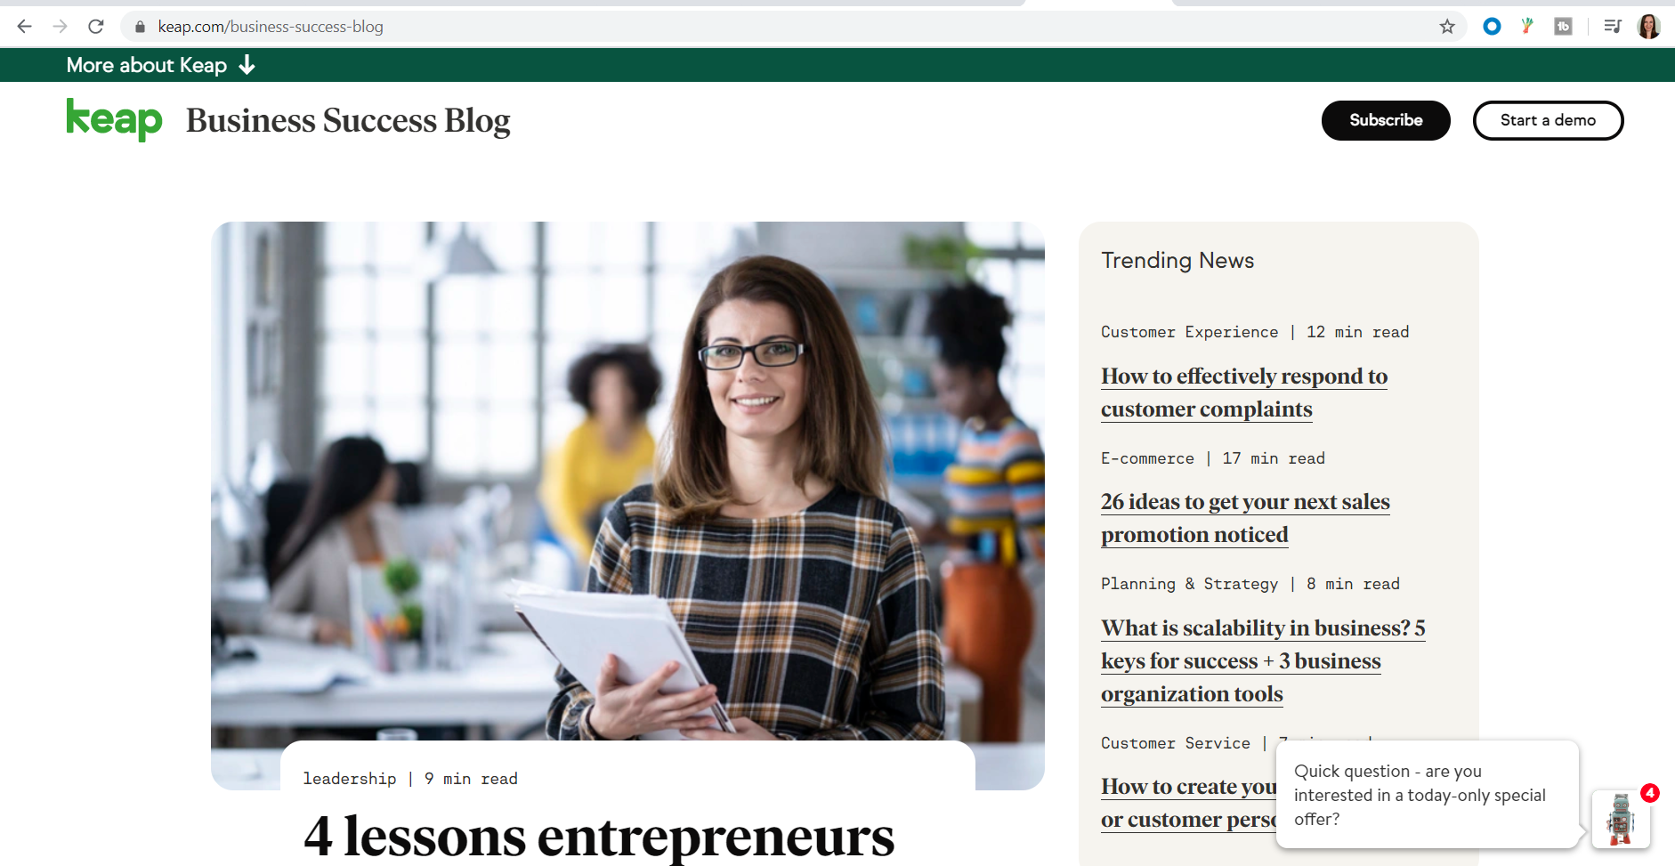Viewport: 1675px width, 866px height.
Task: Open article on responding to customer complaints
Action: 1244,393
